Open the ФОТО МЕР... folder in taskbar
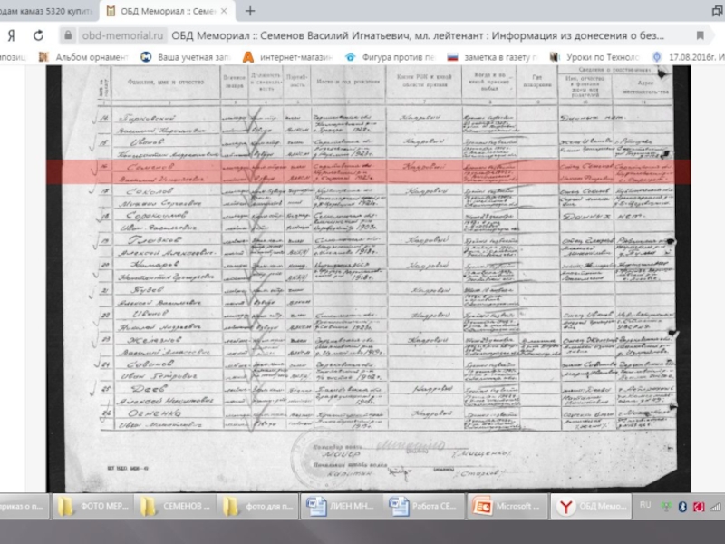 (x=93, y=506)
